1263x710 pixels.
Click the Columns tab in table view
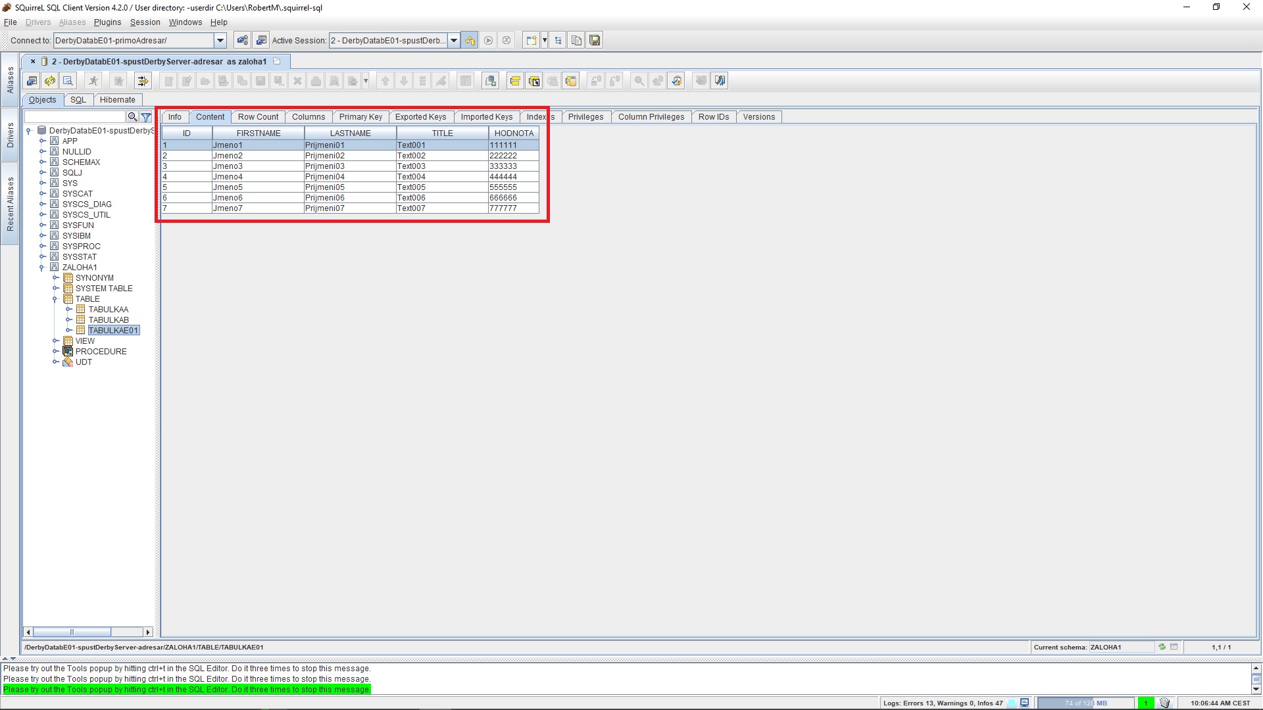308,116
